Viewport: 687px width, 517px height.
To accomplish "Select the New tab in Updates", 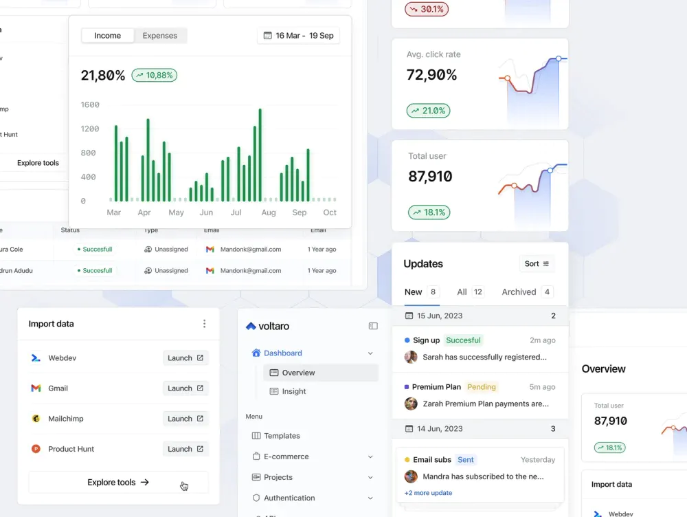I will [x=422, y=292].
